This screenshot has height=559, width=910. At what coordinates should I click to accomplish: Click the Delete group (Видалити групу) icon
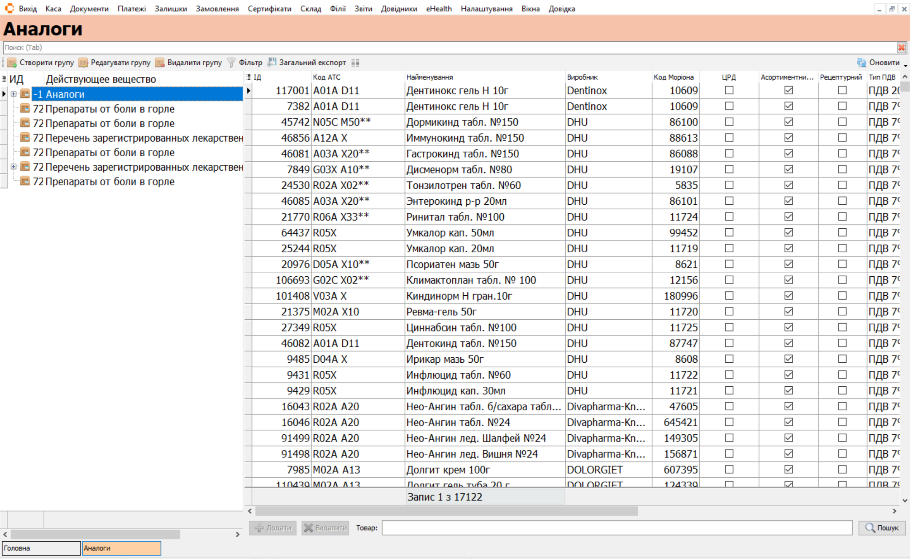159,63
